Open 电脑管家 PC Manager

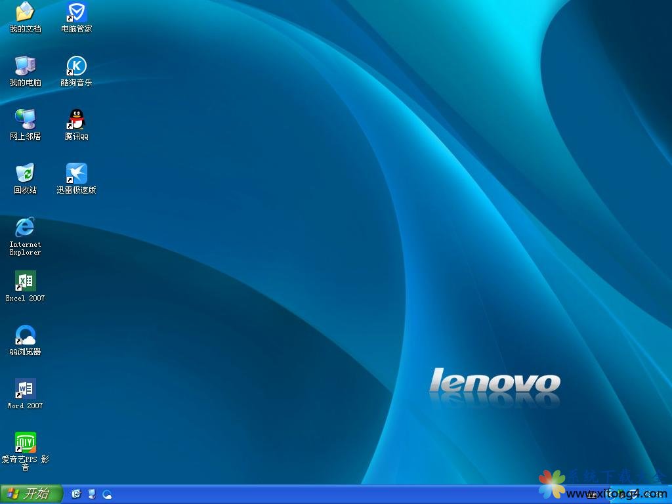(x=77, y=11)
